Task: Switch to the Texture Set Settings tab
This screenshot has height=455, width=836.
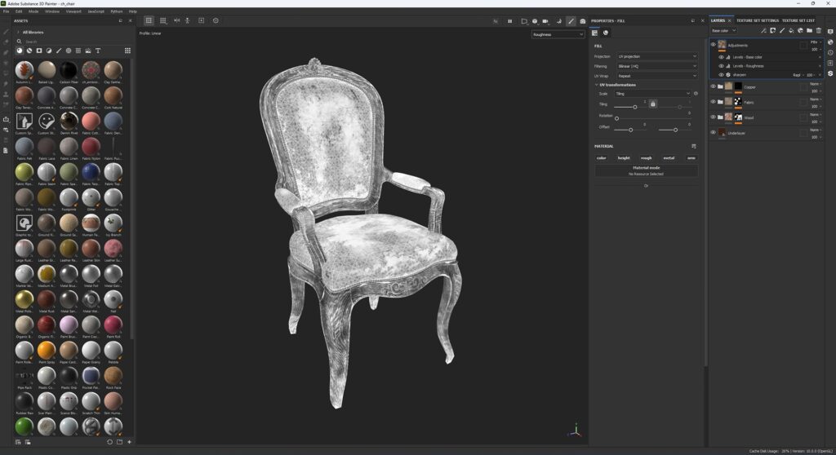Action: 757,20
